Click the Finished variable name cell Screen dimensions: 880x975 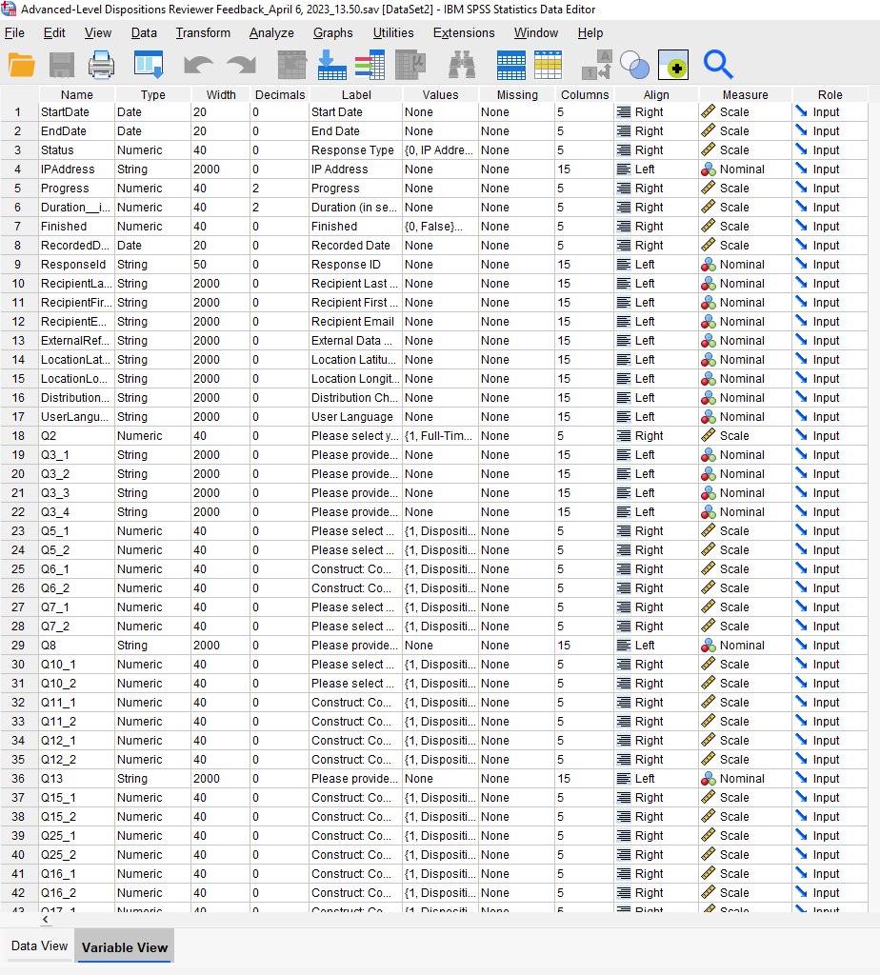pos(76,227)
